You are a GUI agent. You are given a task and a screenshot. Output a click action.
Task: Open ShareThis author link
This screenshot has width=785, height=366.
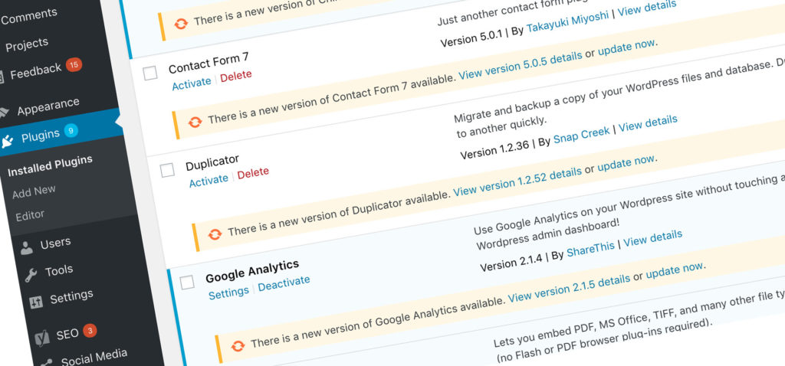[x=590, y=249]
